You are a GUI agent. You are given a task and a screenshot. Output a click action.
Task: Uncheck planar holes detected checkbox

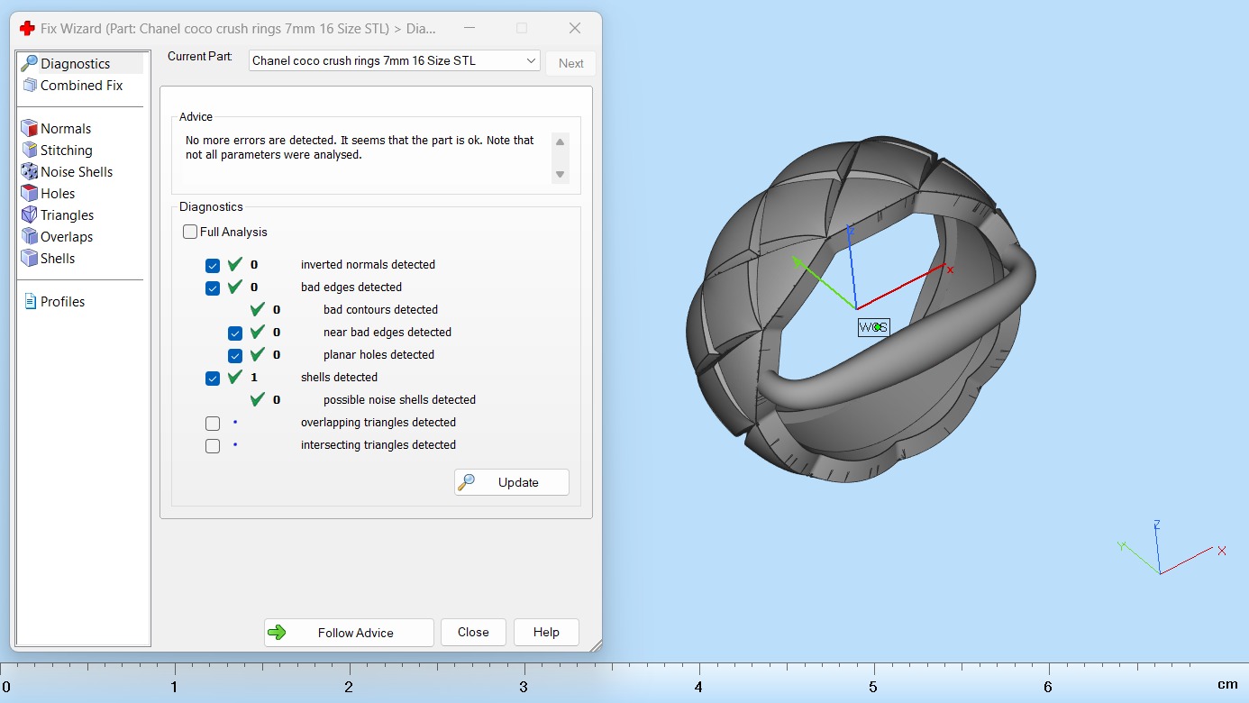[235, 356]
